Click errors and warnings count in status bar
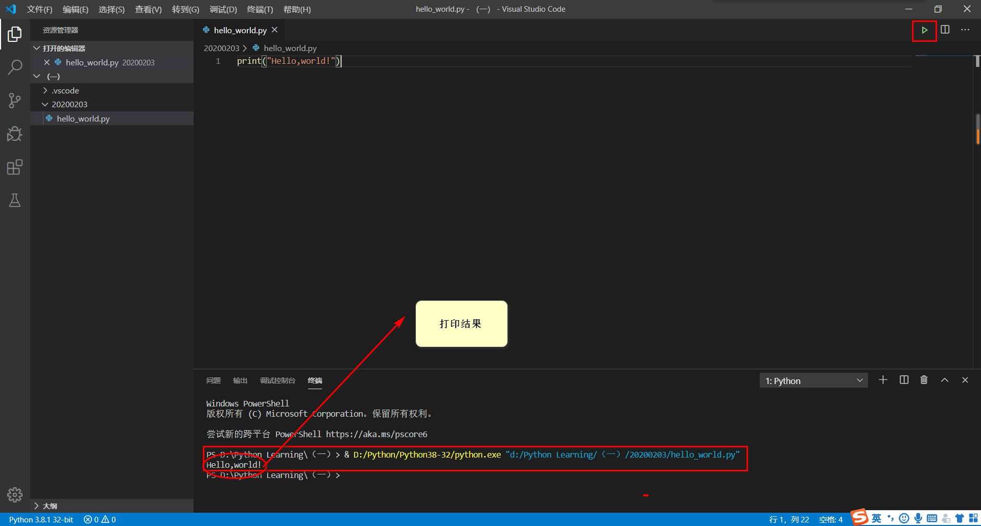Screen dimensions: 981x526 point(100,519)
